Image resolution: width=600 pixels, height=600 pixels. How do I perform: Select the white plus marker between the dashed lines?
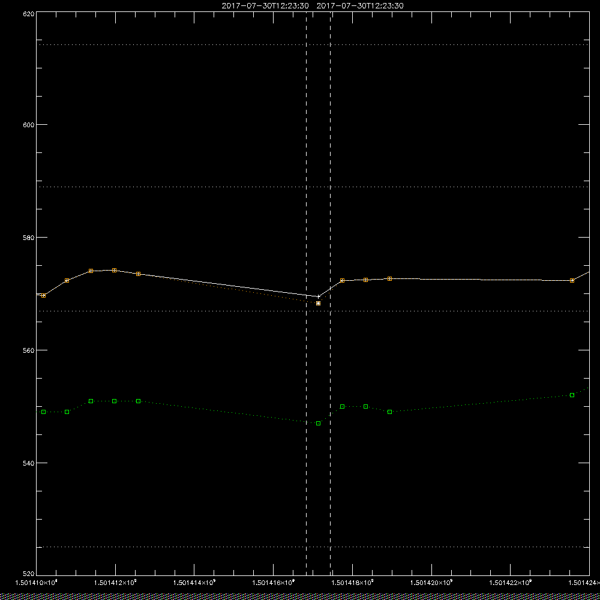coord(319,296)
